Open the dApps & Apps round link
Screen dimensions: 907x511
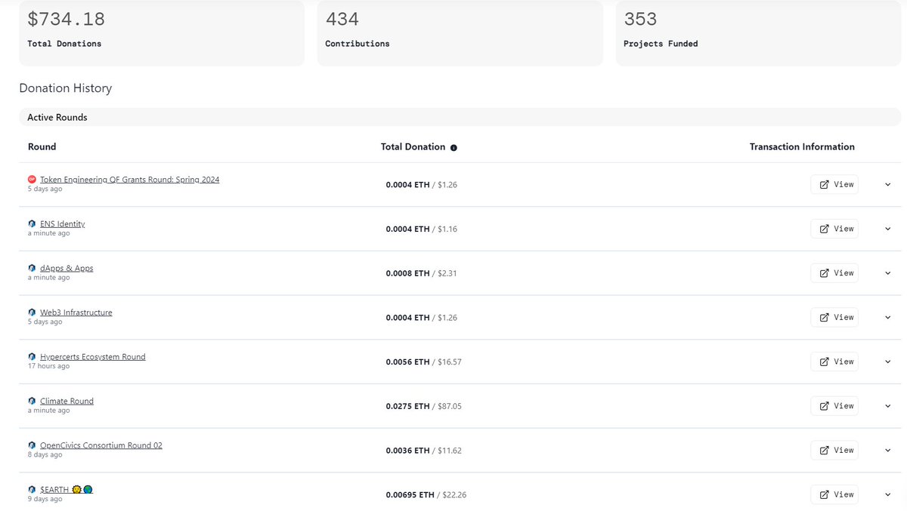(x=67, y=268)
